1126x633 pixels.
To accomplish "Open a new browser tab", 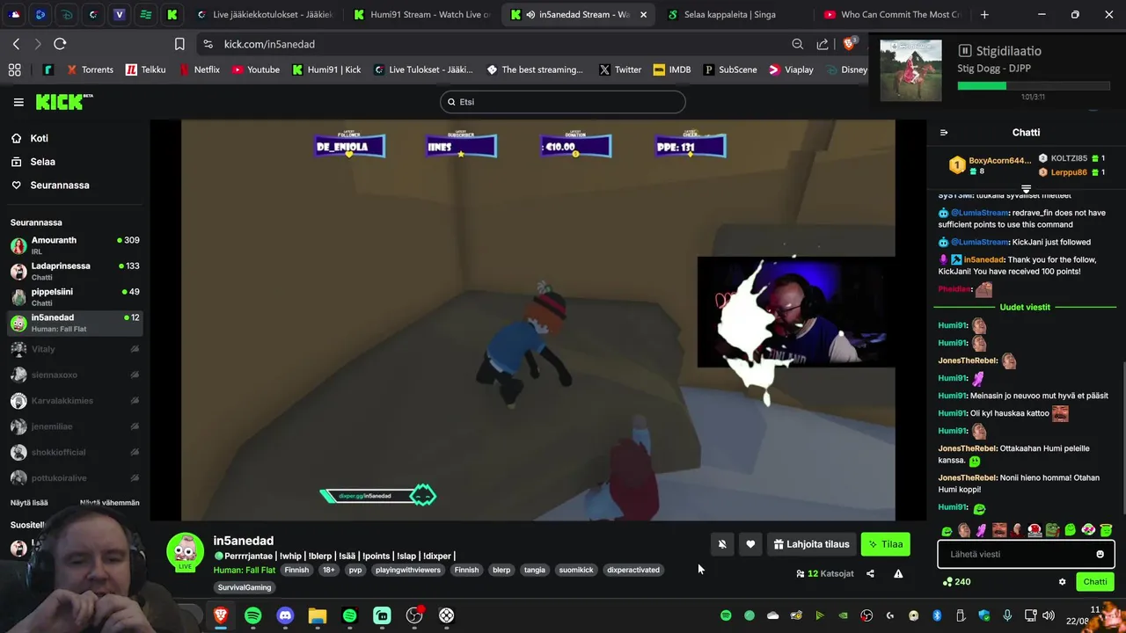I will [x=984, y=14].
